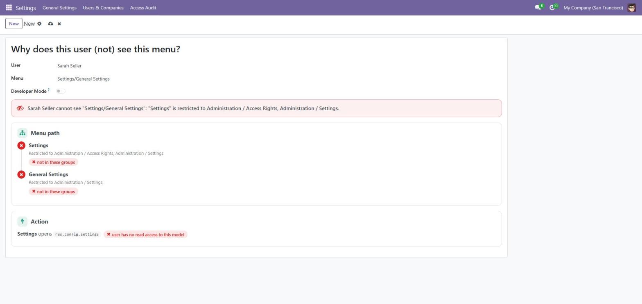Click the Menu path hierarchy icon
This screenshot has width=642, height=304.
point(23,133)
